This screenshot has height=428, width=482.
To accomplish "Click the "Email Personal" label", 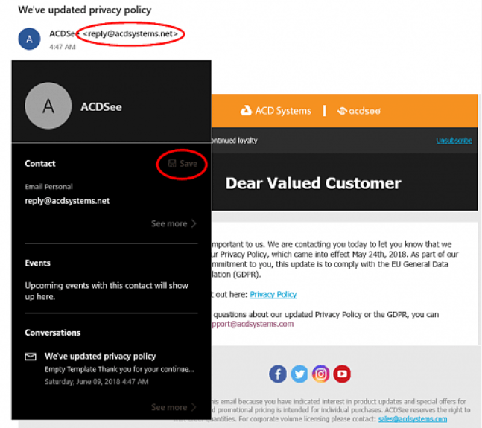I will (48, 187).
